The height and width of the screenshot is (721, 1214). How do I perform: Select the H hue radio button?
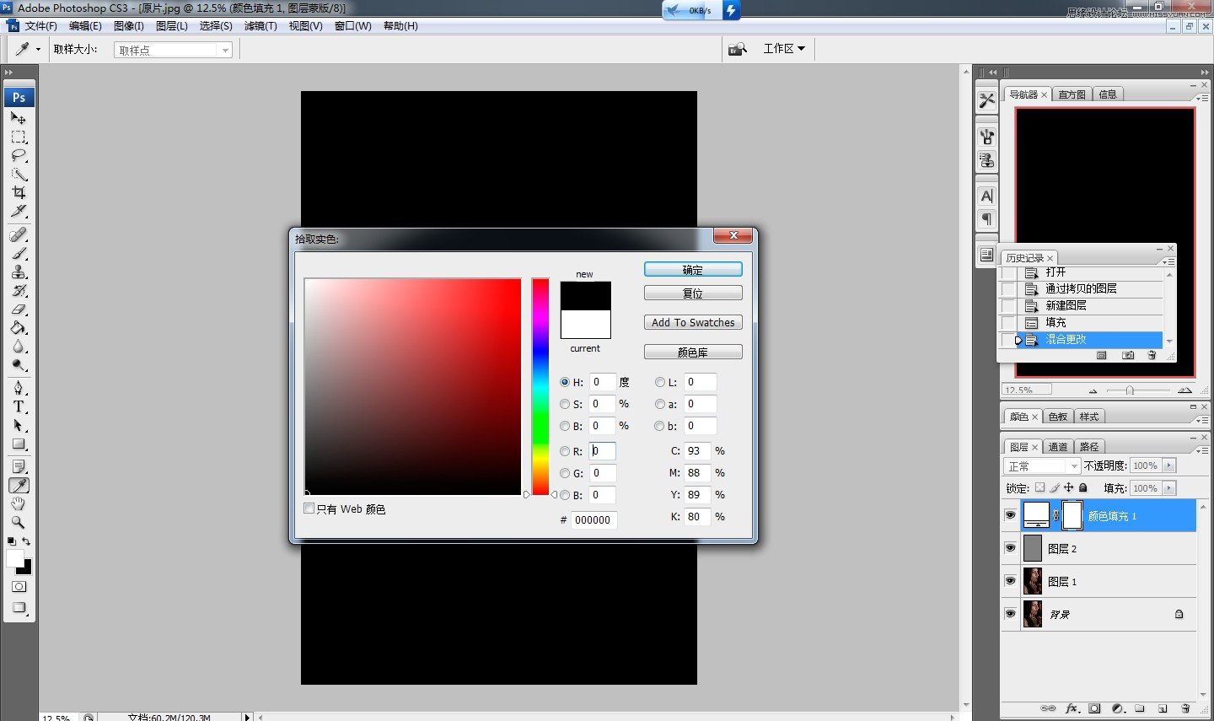coord(565,382)
